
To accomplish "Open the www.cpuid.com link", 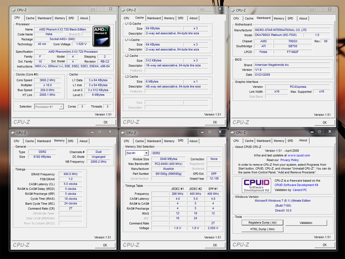I will click(x=299, y=155).
